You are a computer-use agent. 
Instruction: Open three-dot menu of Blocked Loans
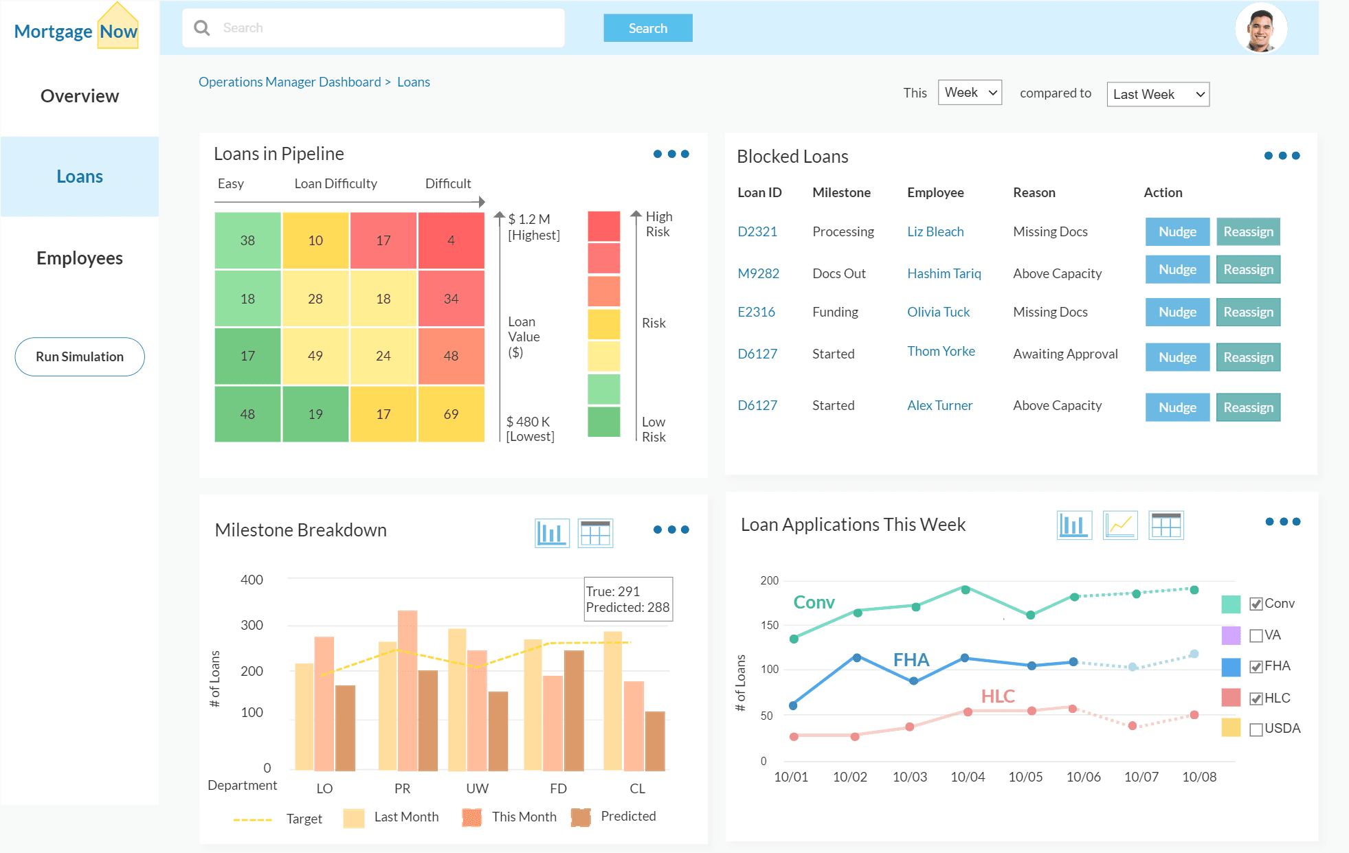pyautogui.click(x=1282, y=156)
